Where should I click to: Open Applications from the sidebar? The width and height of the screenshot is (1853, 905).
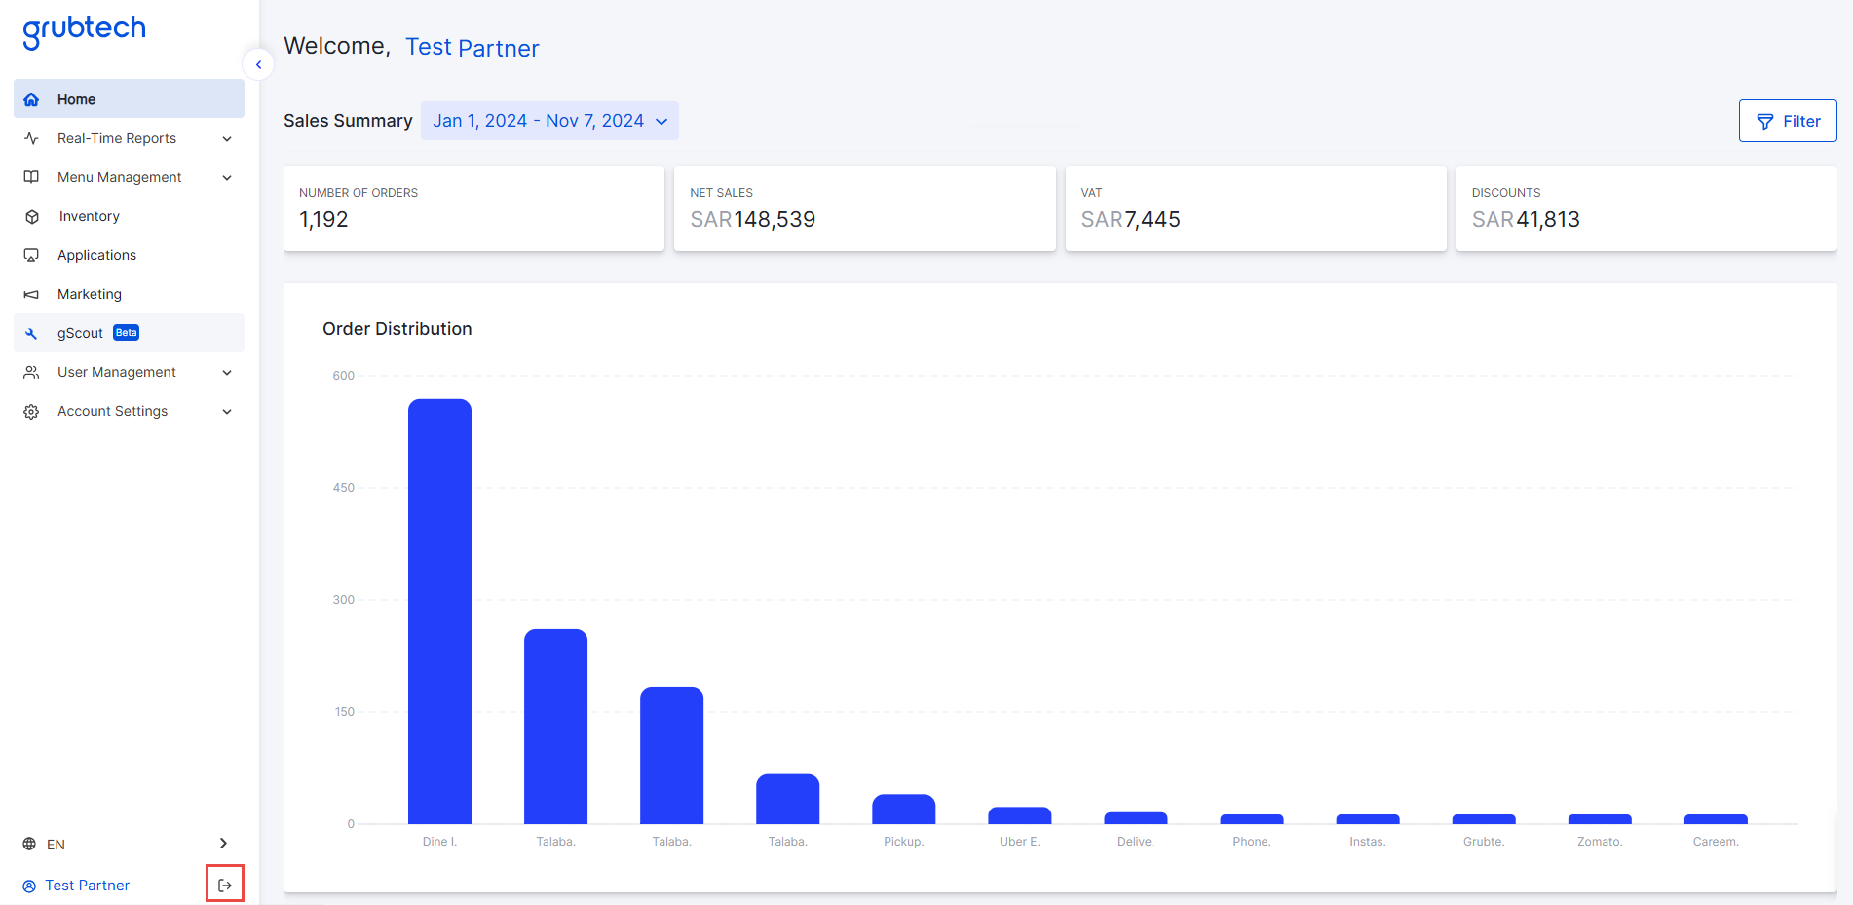(96, 255)
